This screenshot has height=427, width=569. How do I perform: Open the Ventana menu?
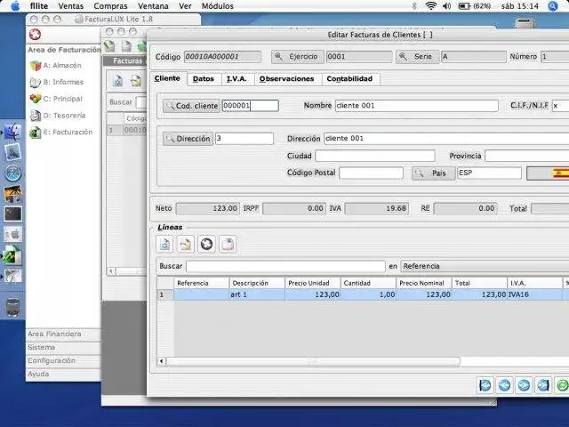(x=153, y=6)
